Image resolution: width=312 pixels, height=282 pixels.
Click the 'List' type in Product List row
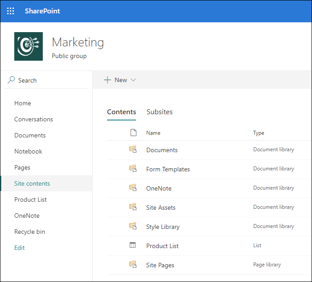257,245
